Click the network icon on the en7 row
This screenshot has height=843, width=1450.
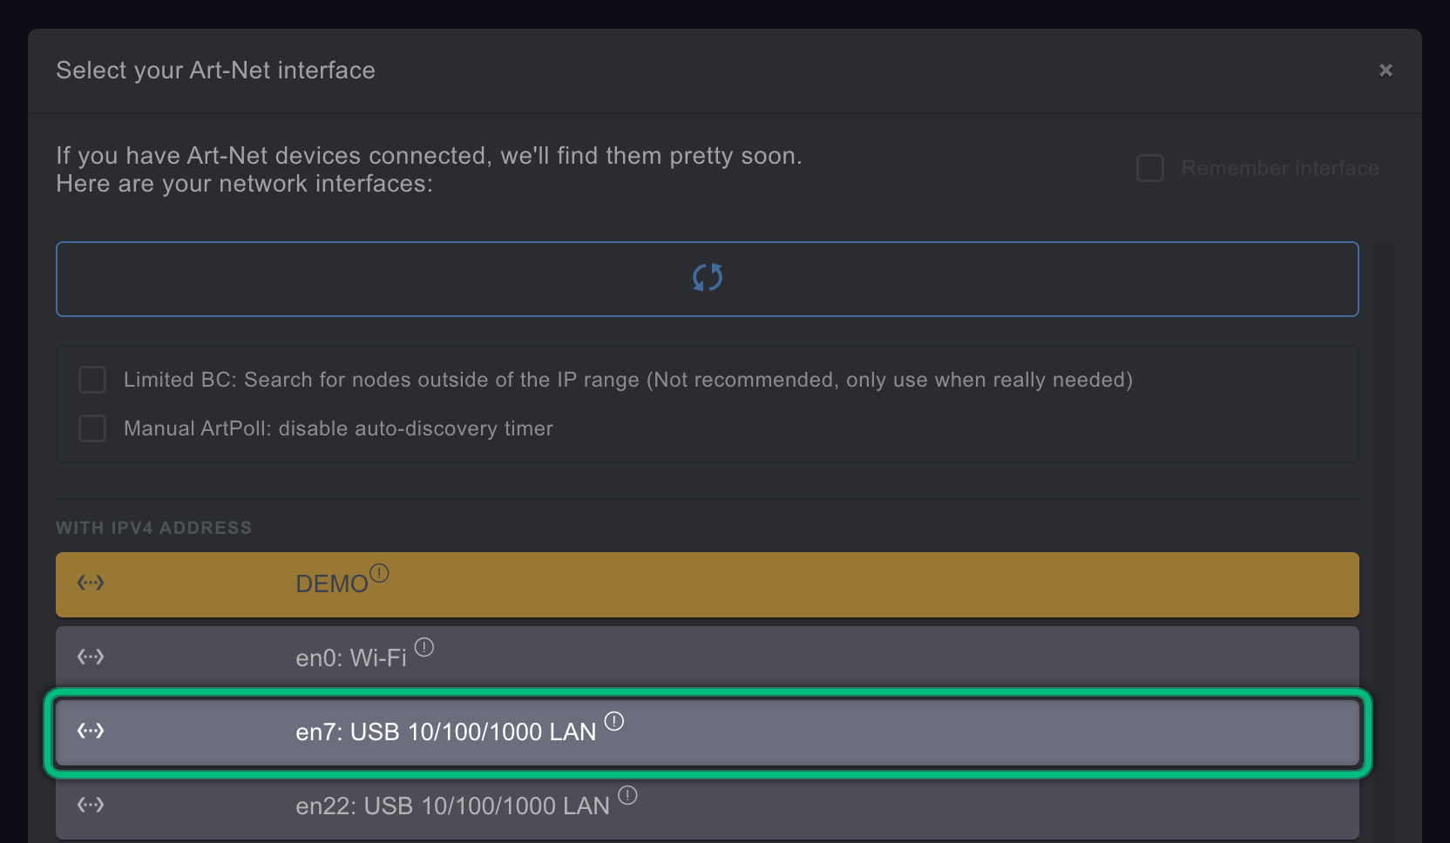pos(91,731)
